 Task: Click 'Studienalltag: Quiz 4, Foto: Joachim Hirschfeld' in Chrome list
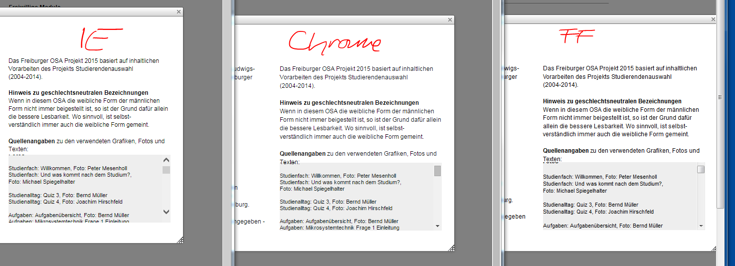pos(336,209)
